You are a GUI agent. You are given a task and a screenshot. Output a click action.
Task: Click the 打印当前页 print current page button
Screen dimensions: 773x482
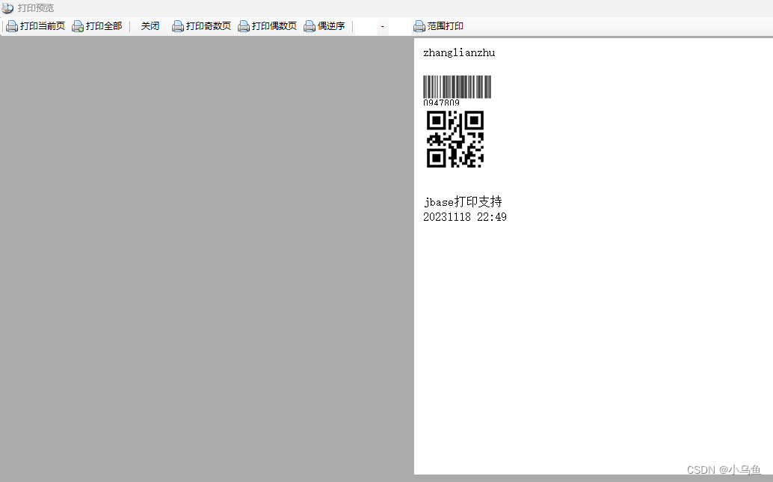click(x=35, y=26)
